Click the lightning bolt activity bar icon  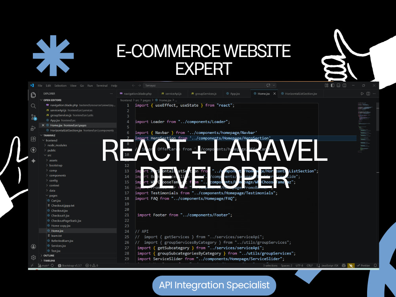[33, 150]
